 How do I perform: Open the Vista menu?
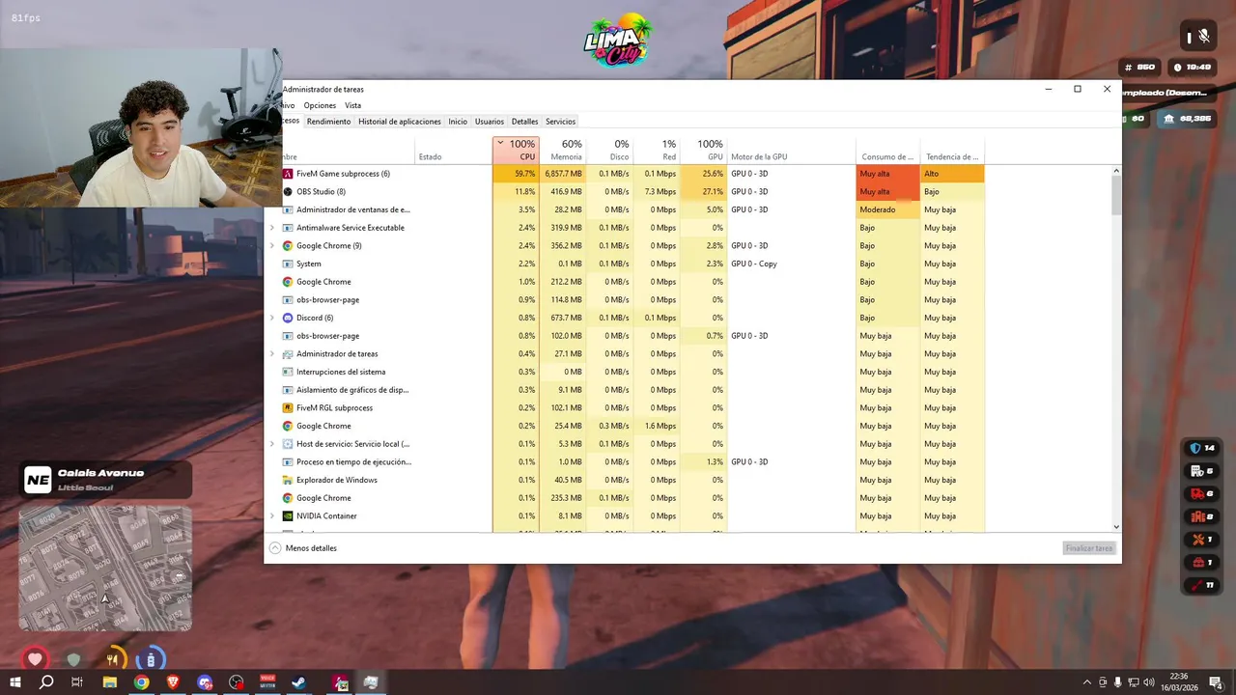(353, 105)
